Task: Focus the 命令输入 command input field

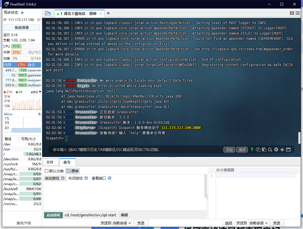Action: click(135, 150)
